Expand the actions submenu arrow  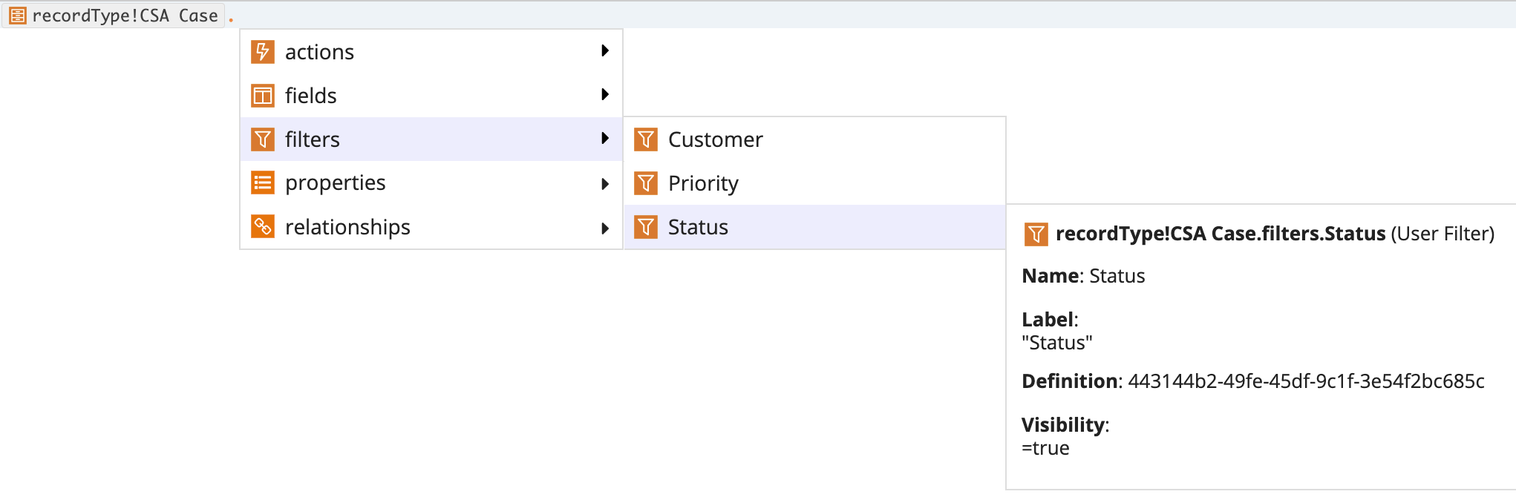[605, 50]
